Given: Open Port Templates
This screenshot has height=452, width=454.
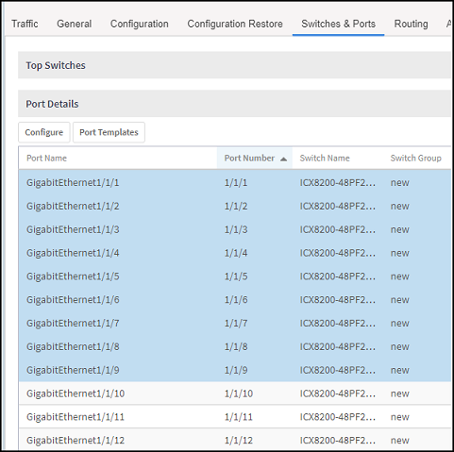Looking at the screenshot, I should coord(109,132).
